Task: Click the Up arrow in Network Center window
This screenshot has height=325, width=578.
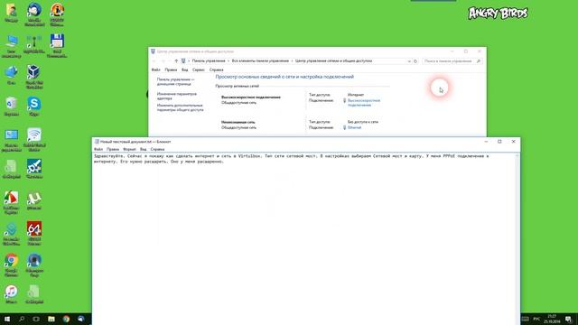Action: (x=176, y=61)
